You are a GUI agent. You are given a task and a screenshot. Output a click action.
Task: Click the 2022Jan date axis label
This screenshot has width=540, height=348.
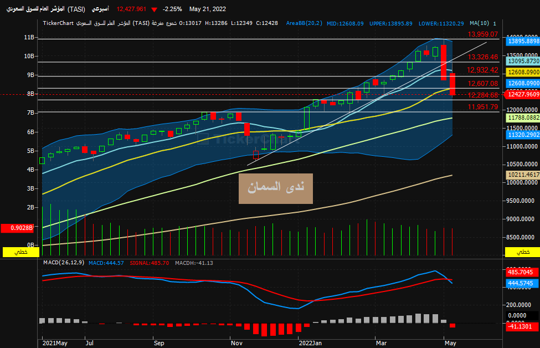click(x=310, y=343)
